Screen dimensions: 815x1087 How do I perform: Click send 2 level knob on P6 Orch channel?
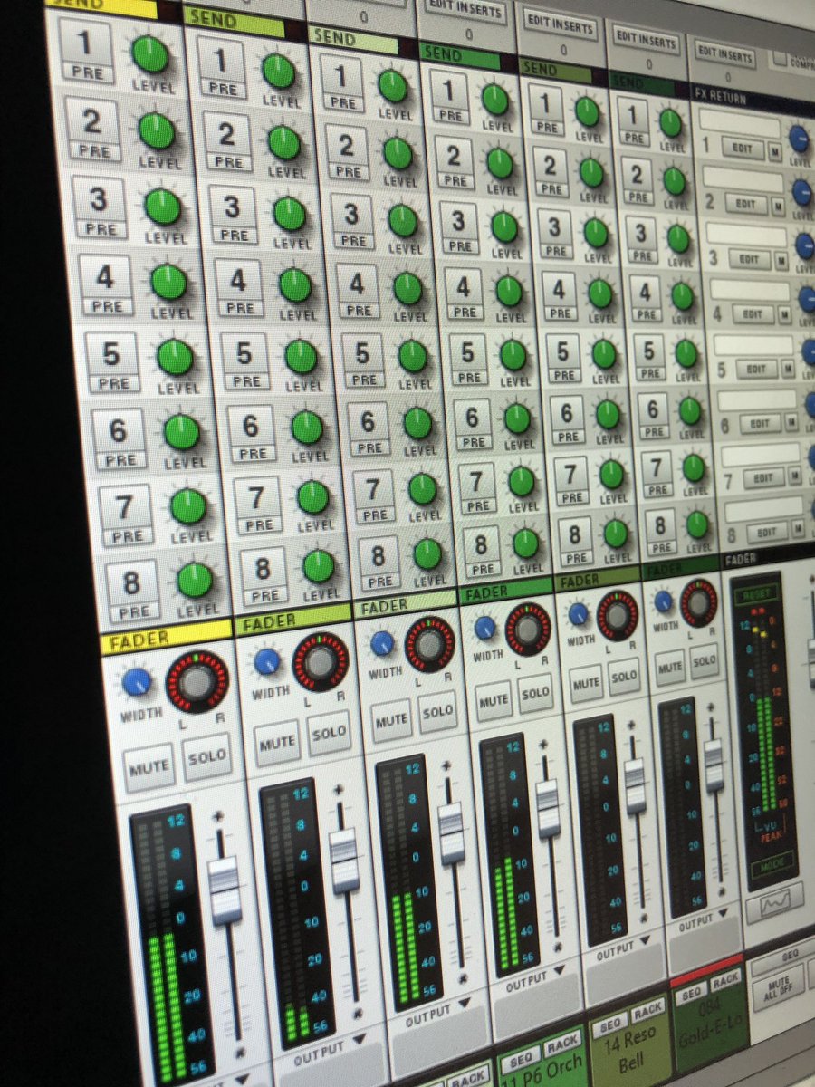[x=500, y=163]
